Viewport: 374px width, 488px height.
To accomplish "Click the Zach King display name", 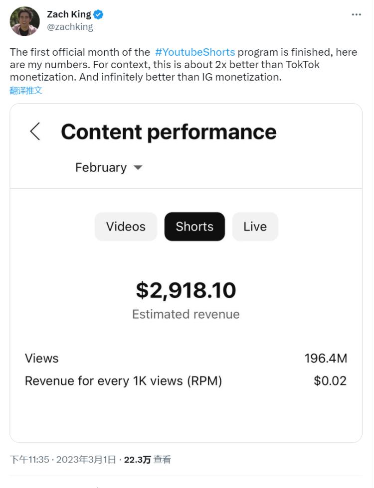I will [69, 14].
